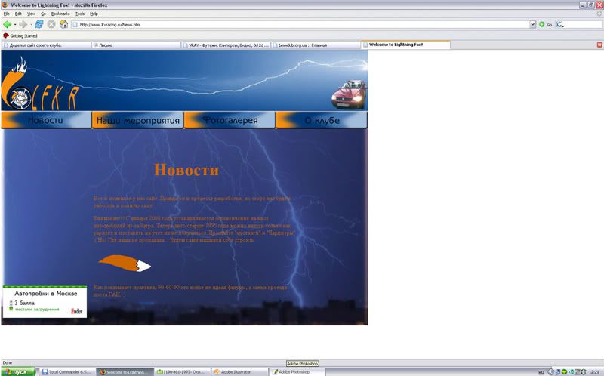Open the Help menu
Screen dimensions: 604x376
94,14
